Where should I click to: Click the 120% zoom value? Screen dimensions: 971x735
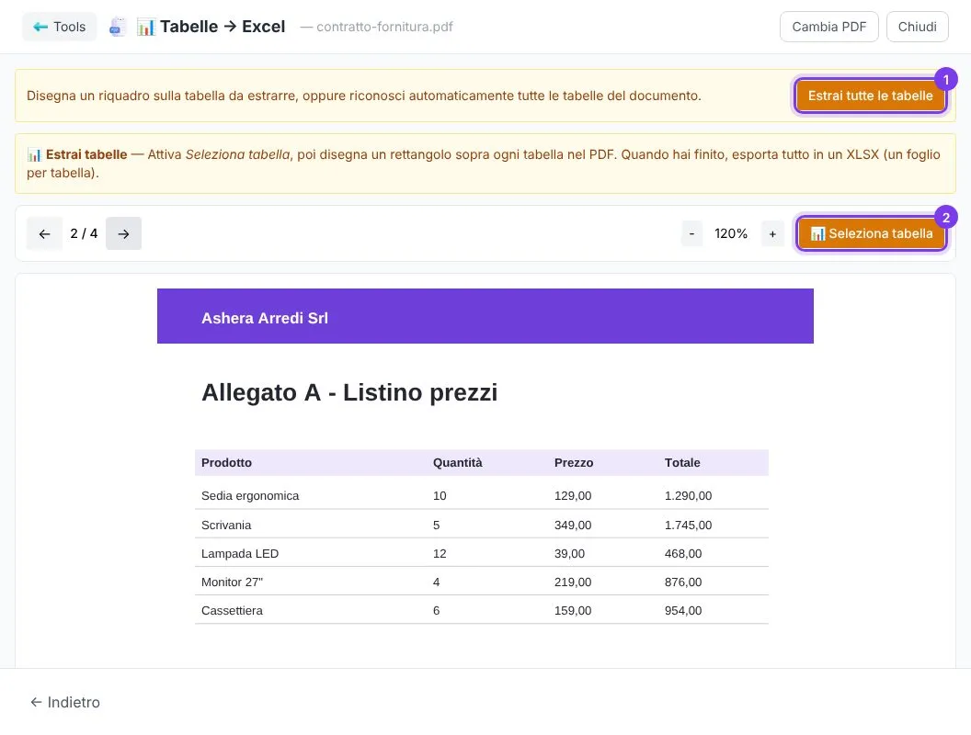(731, 234)
